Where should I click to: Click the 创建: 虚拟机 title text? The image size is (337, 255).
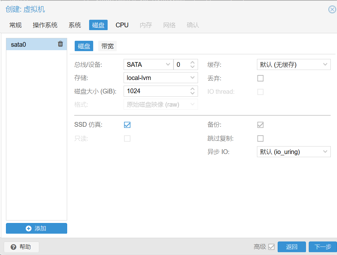pos(25,9)
